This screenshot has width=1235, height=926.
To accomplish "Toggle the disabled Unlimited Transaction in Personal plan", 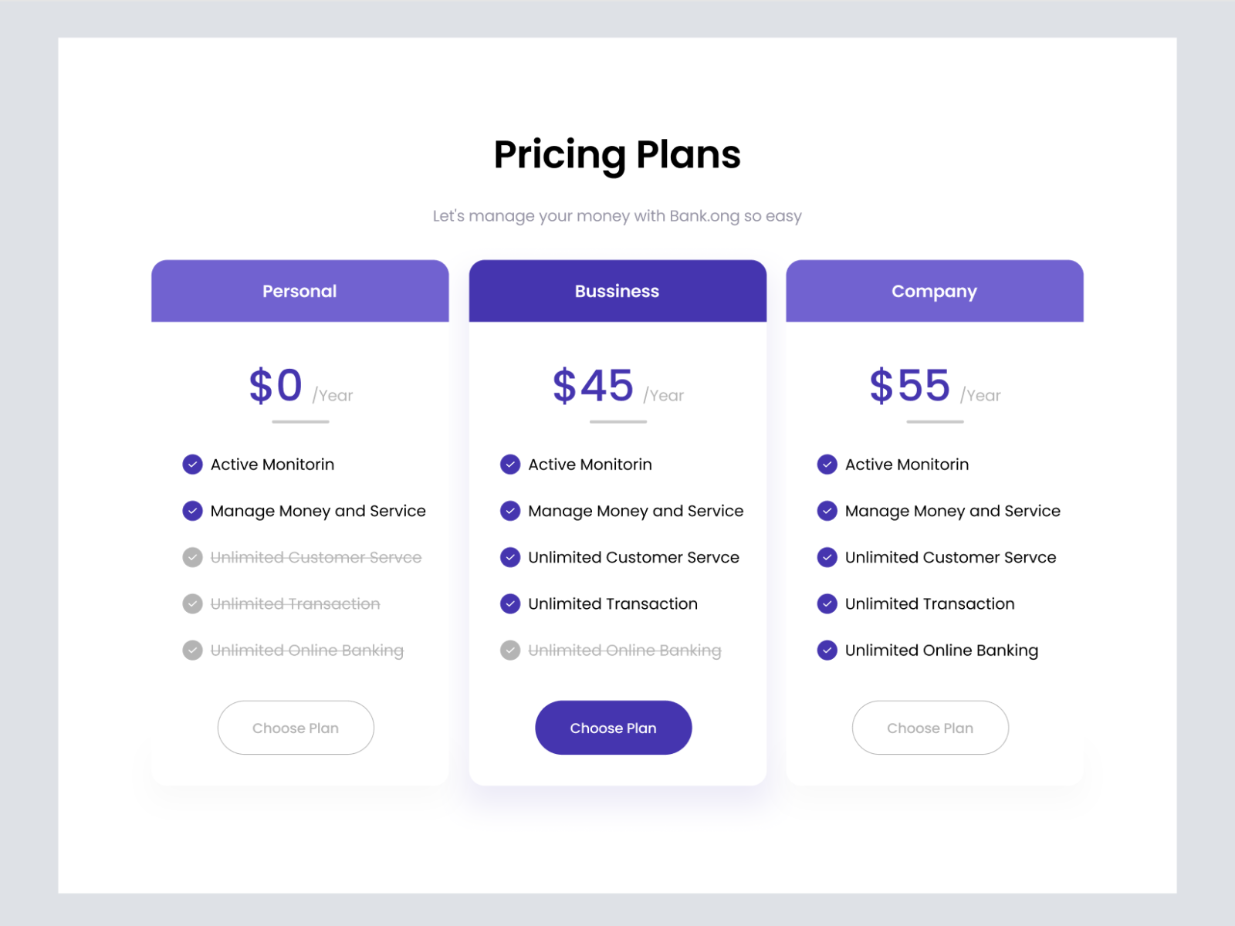I will tap(192, 603).
